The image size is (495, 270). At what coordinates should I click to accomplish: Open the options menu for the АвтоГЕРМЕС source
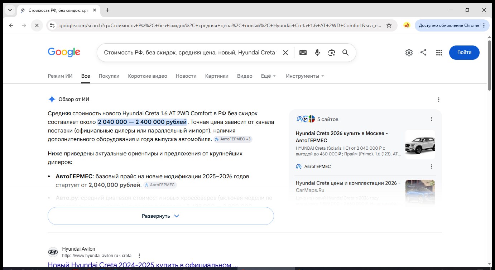[x=432, y=167]
